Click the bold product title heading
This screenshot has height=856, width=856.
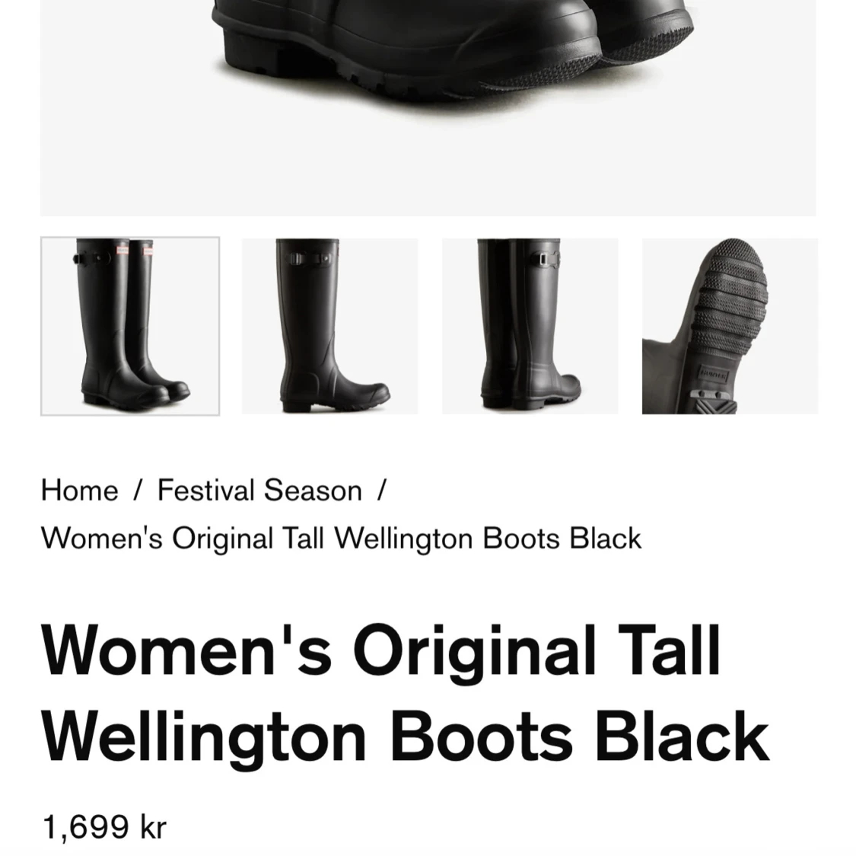pyautogui.click(x=405, y=695)
